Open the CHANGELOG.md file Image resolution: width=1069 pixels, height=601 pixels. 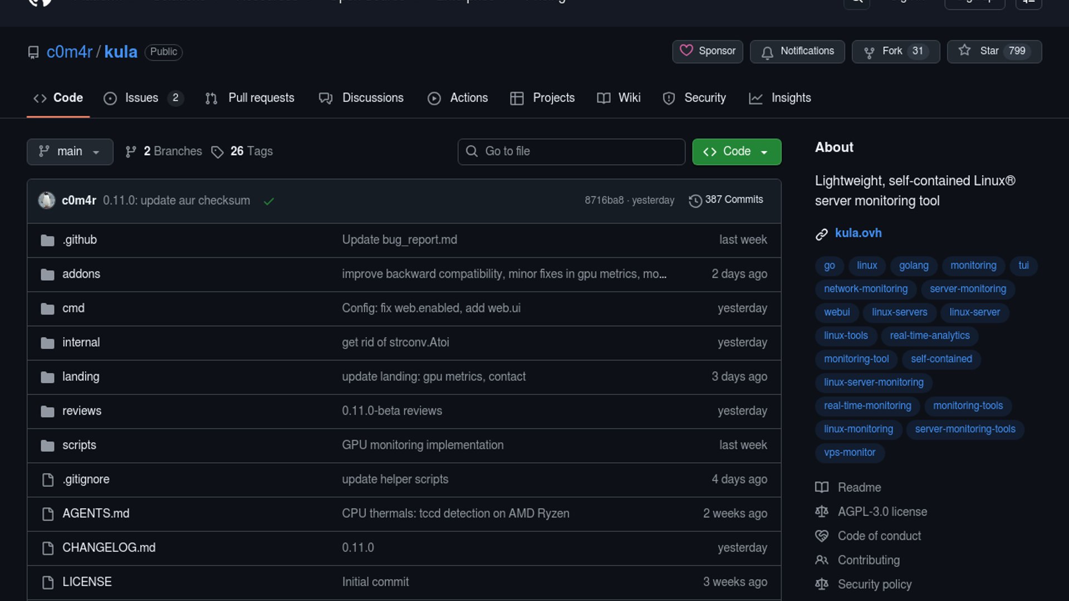(109, 548)
